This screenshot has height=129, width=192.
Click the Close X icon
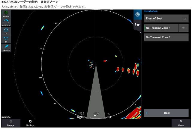[181, 121]
